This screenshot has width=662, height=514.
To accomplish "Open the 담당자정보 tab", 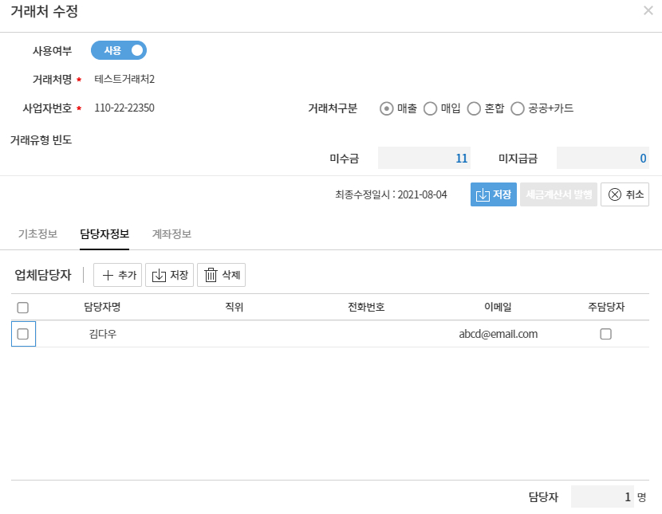I will [x=104, y=233].
